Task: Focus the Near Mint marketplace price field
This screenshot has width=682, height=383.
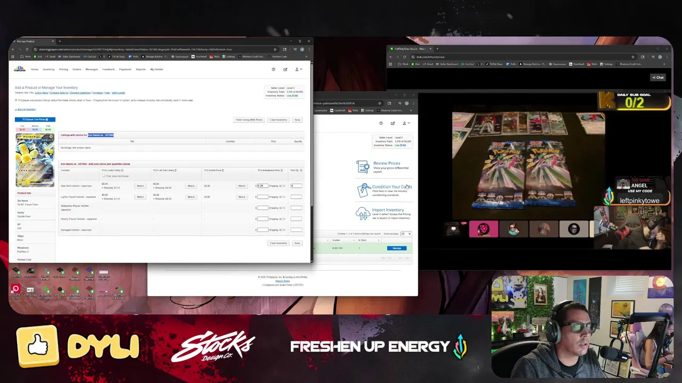Action: click(263, 186)
